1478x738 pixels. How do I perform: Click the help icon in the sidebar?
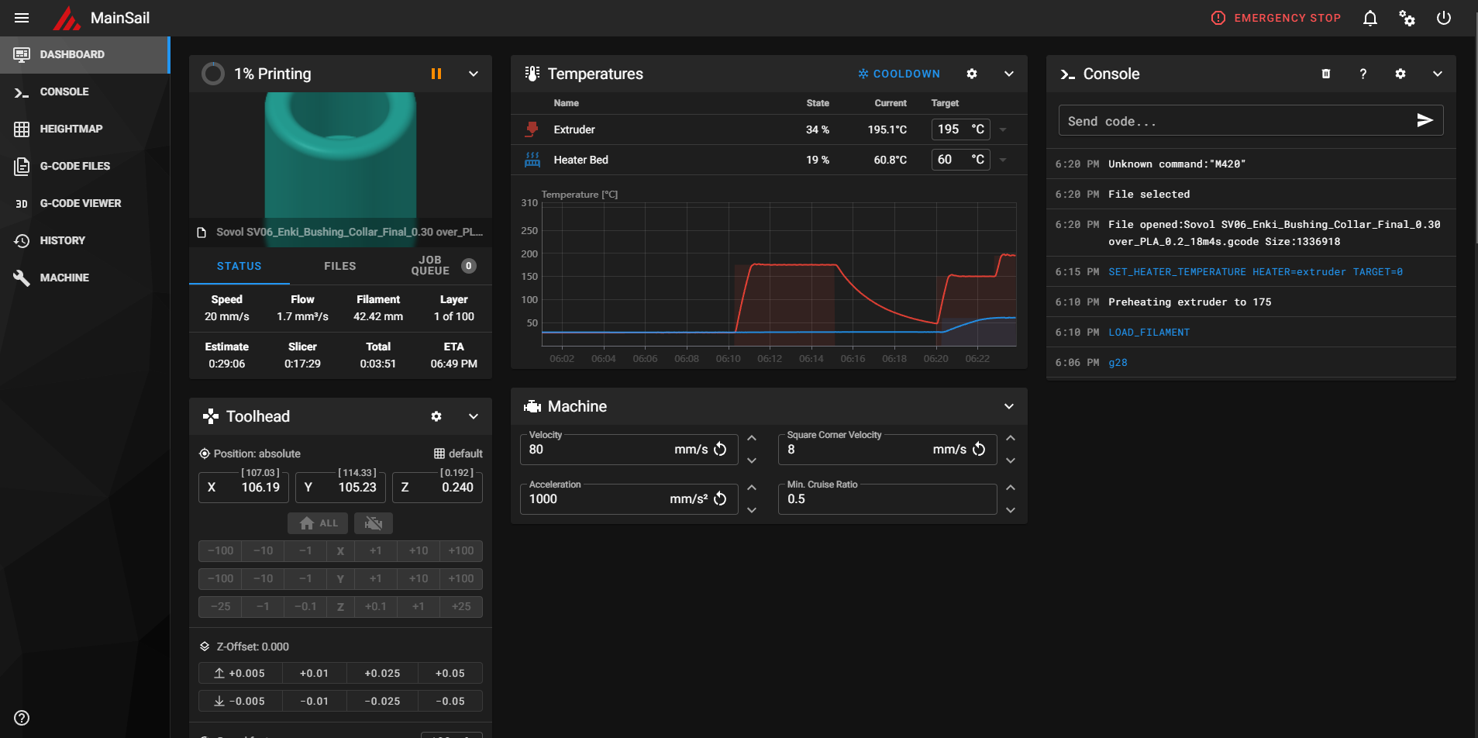tap(22, 718)
